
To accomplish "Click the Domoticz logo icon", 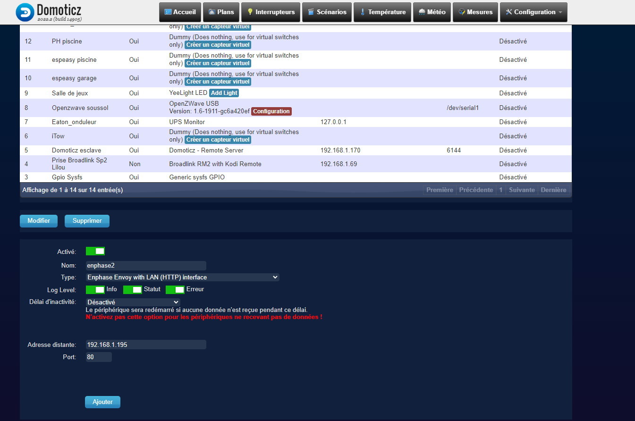I will tap(25, 12).
